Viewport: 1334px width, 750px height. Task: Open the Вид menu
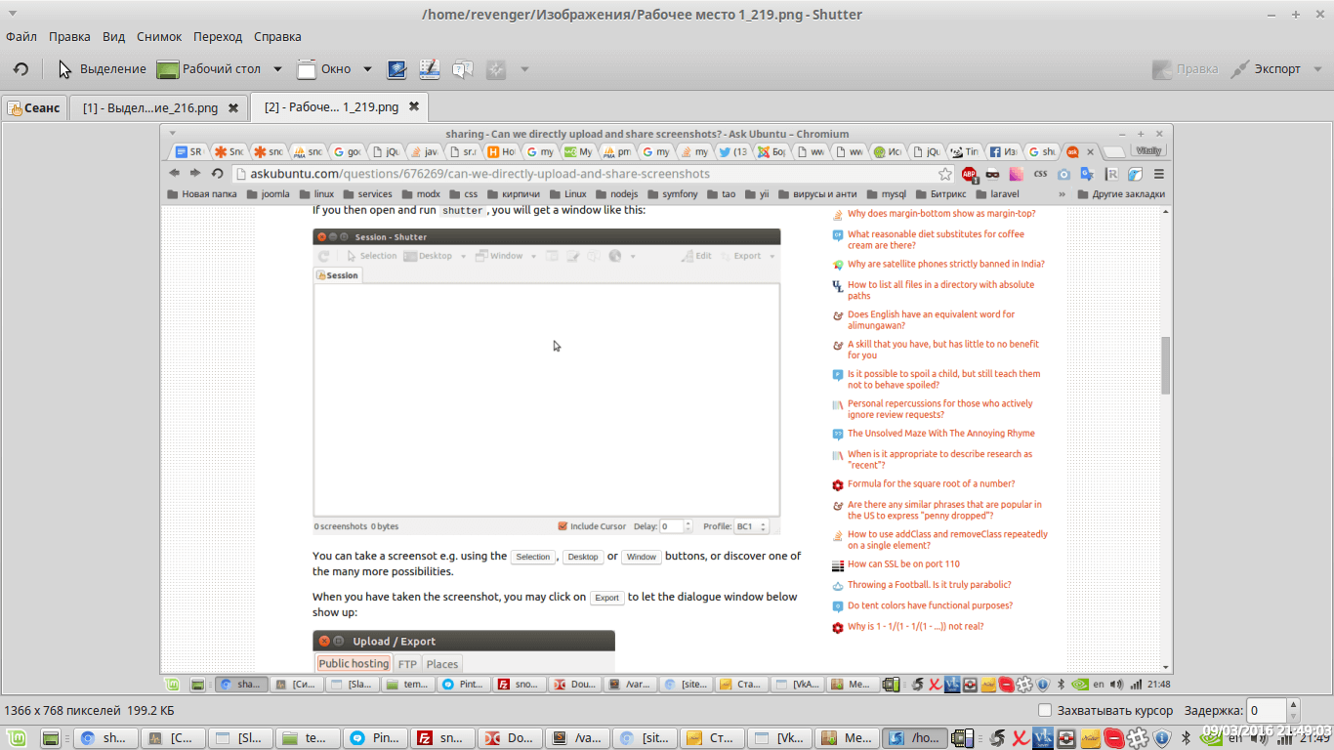[x=114, y=37]
